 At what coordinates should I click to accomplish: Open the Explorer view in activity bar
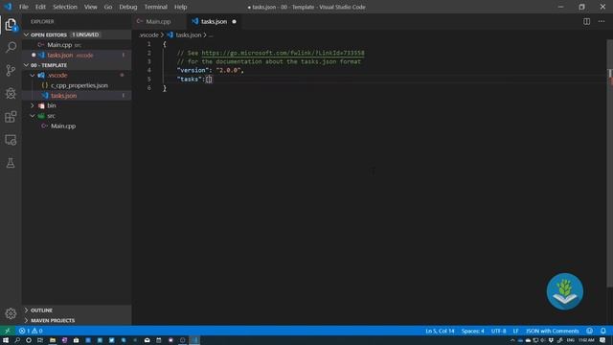[x=11, y=25]
